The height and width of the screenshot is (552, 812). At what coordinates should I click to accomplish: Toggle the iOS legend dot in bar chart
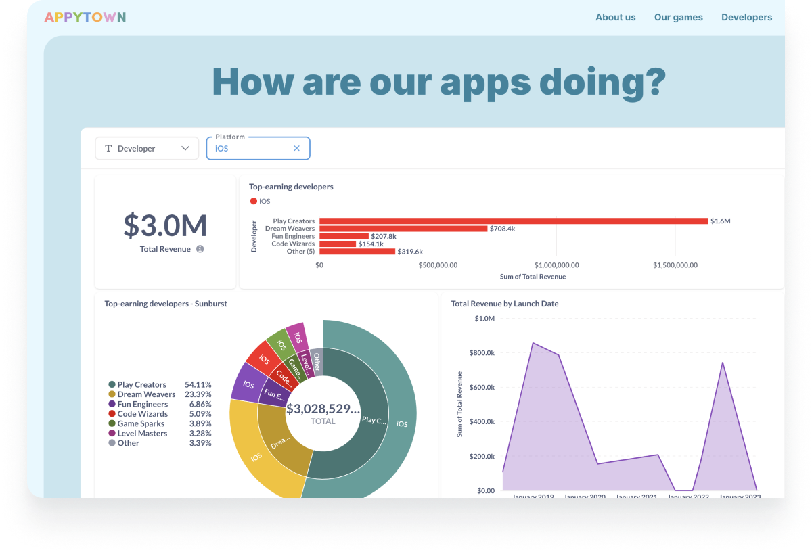[254, 201]
